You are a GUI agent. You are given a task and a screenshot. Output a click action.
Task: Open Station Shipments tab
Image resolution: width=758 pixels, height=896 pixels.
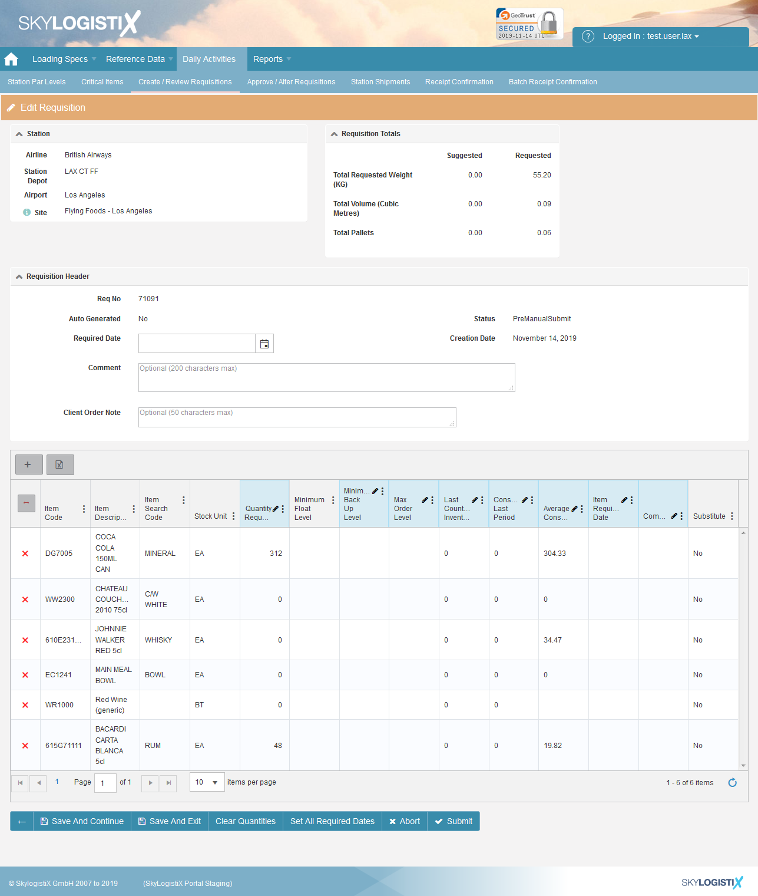(380, 82)
